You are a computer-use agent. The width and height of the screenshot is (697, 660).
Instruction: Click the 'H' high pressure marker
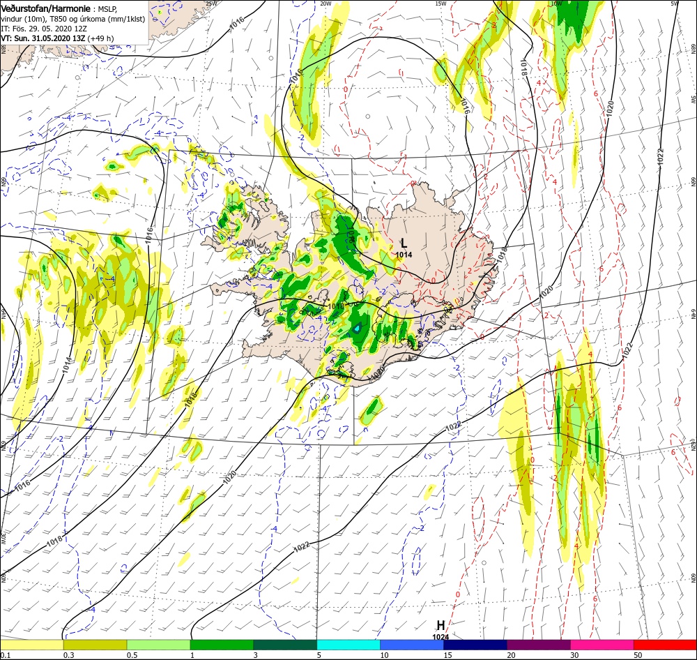point(441,625)
